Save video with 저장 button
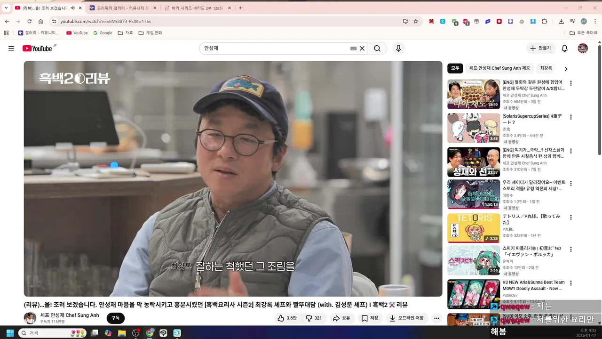 (x=370, y=318)
